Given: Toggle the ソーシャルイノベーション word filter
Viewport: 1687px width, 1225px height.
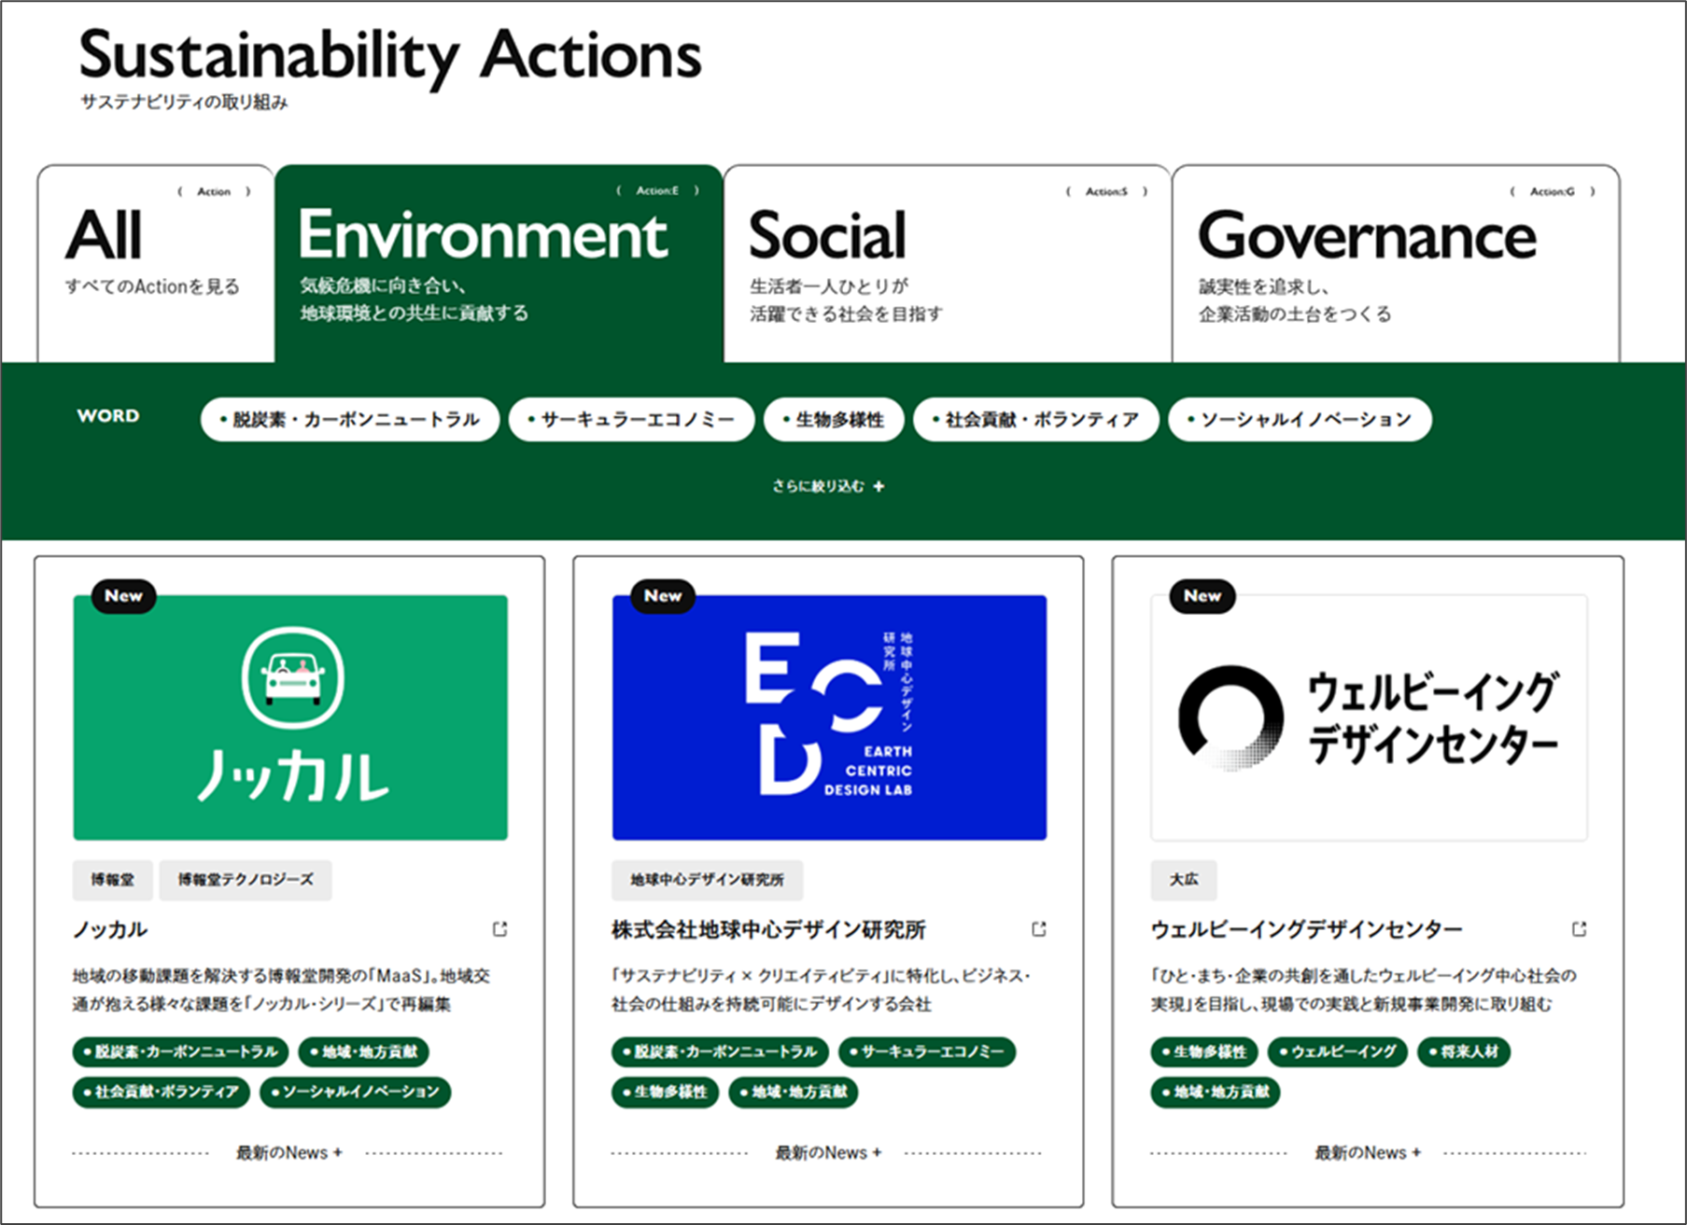Looking at the screenshot, I should pos(1300,420).
